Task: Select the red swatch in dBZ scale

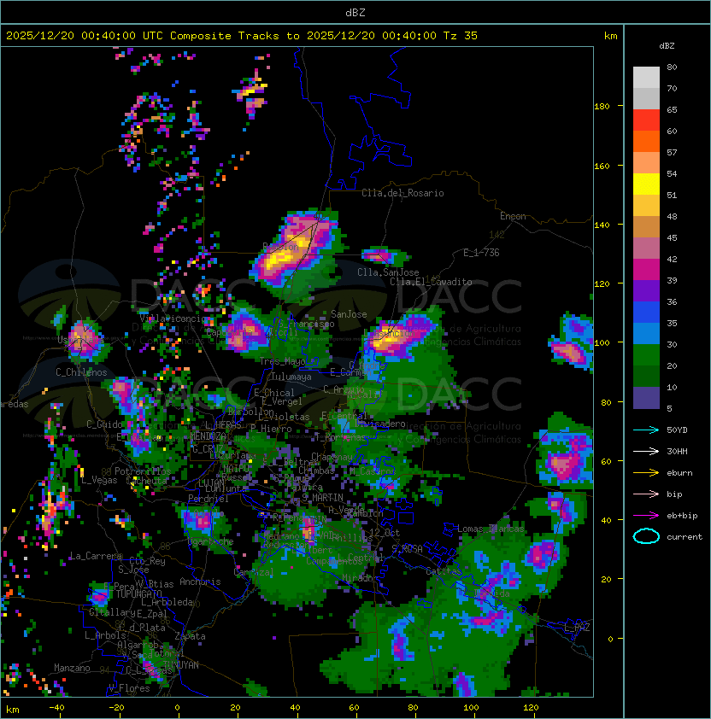Action: point(646,120)
